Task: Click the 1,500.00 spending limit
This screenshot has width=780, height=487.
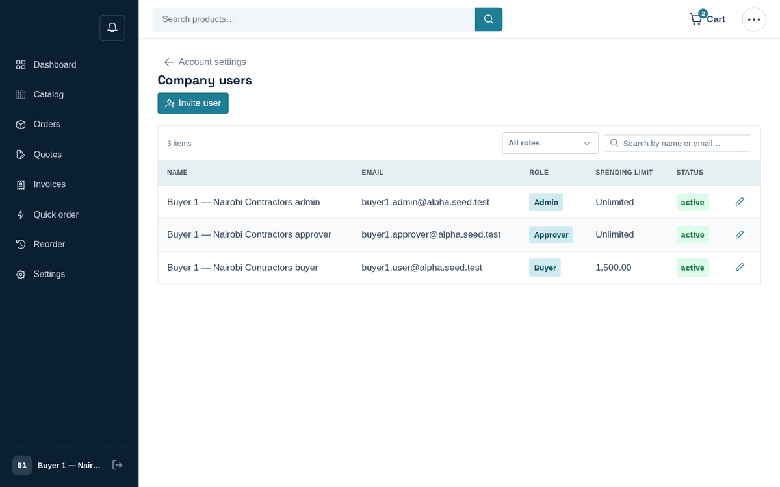Action: pyautogui.click(x=614, y=268)
